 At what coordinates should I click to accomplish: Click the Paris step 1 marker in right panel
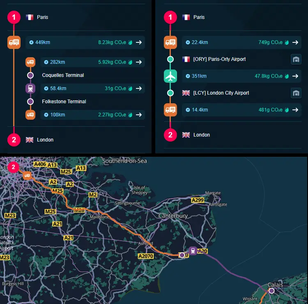click(x=170, y=17)
